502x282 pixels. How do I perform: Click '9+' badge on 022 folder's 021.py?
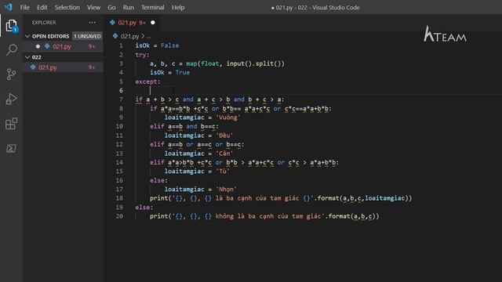tap(92, 67)
